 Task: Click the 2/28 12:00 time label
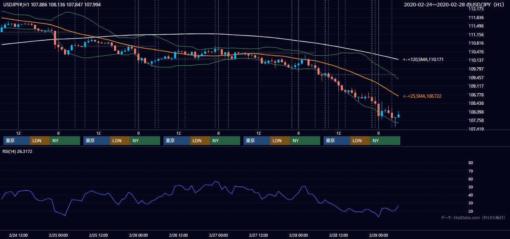(338, 235)
